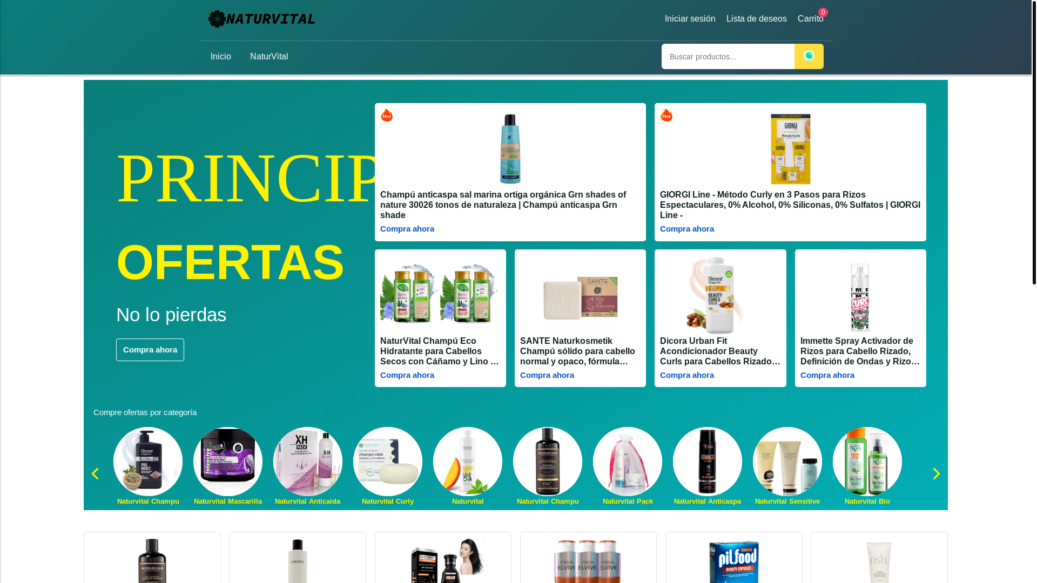Click the NaturVital Champú Eco Hidratante title
This screenshot has height=583, width=1037.
coord(440,351)
